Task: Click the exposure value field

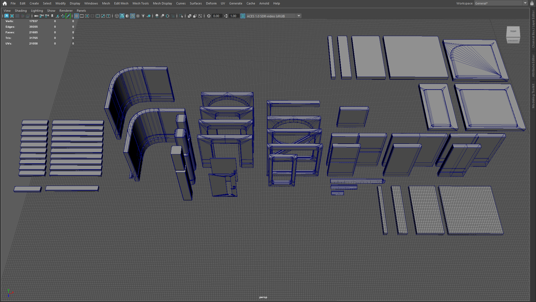Action: [217, 16]
